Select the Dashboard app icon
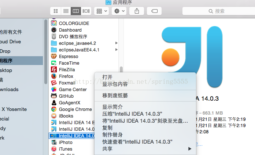255x155 pixels. pos(54,30)
